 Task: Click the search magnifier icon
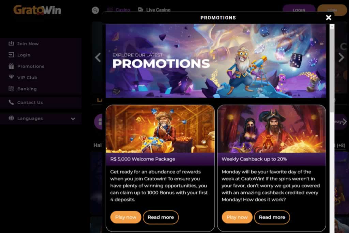coord(95,10)
